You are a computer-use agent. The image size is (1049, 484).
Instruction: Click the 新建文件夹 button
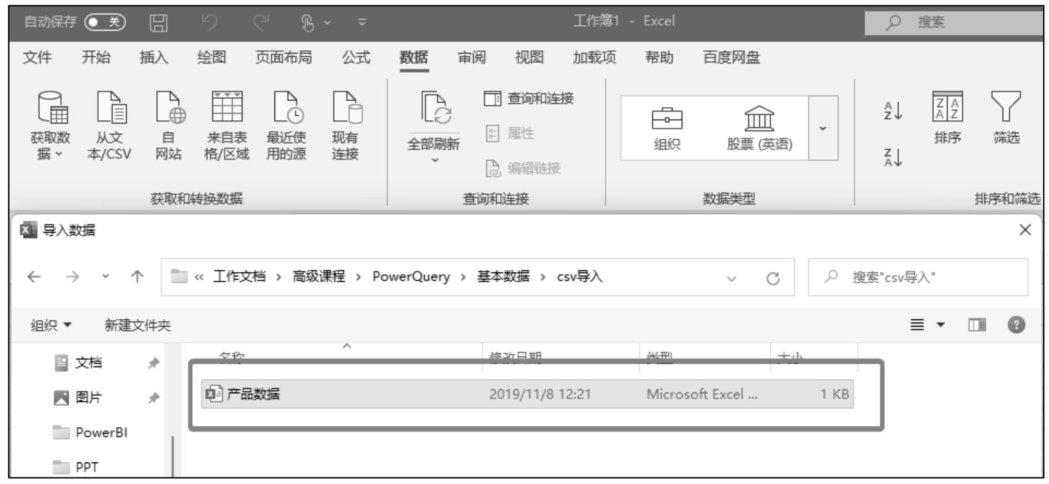point(137,325)
